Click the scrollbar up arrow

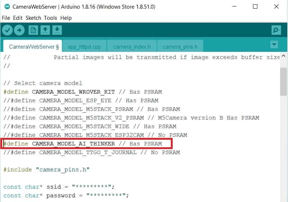284,56
